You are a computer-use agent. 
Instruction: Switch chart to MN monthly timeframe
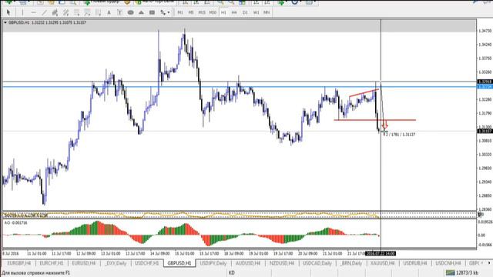[x=267, y=12]
